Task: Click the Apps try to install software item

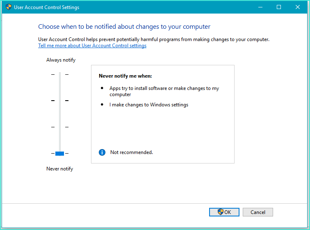Action: point(164,91)
